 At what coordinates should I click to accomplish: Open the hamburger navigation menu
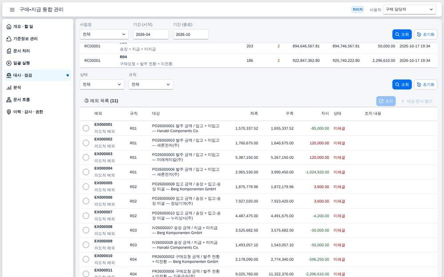[12, 10]
